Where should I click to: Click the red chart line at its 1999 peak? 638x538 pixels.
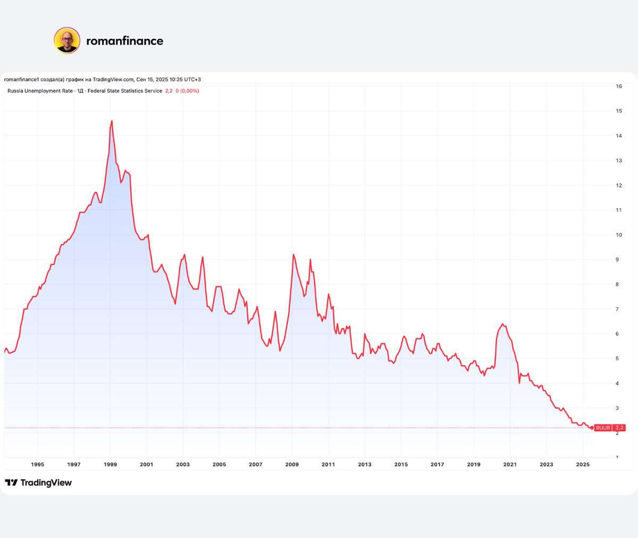(x=112, y=121)
